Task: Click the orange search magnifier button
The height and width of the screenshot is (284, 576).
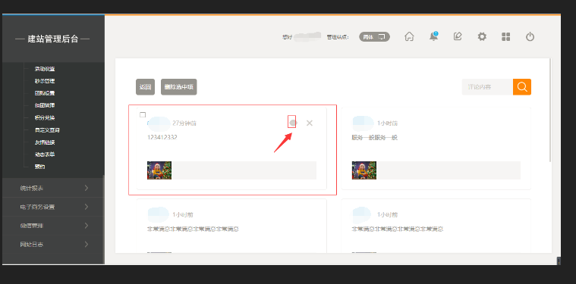Action: click(x=522, y=87)
